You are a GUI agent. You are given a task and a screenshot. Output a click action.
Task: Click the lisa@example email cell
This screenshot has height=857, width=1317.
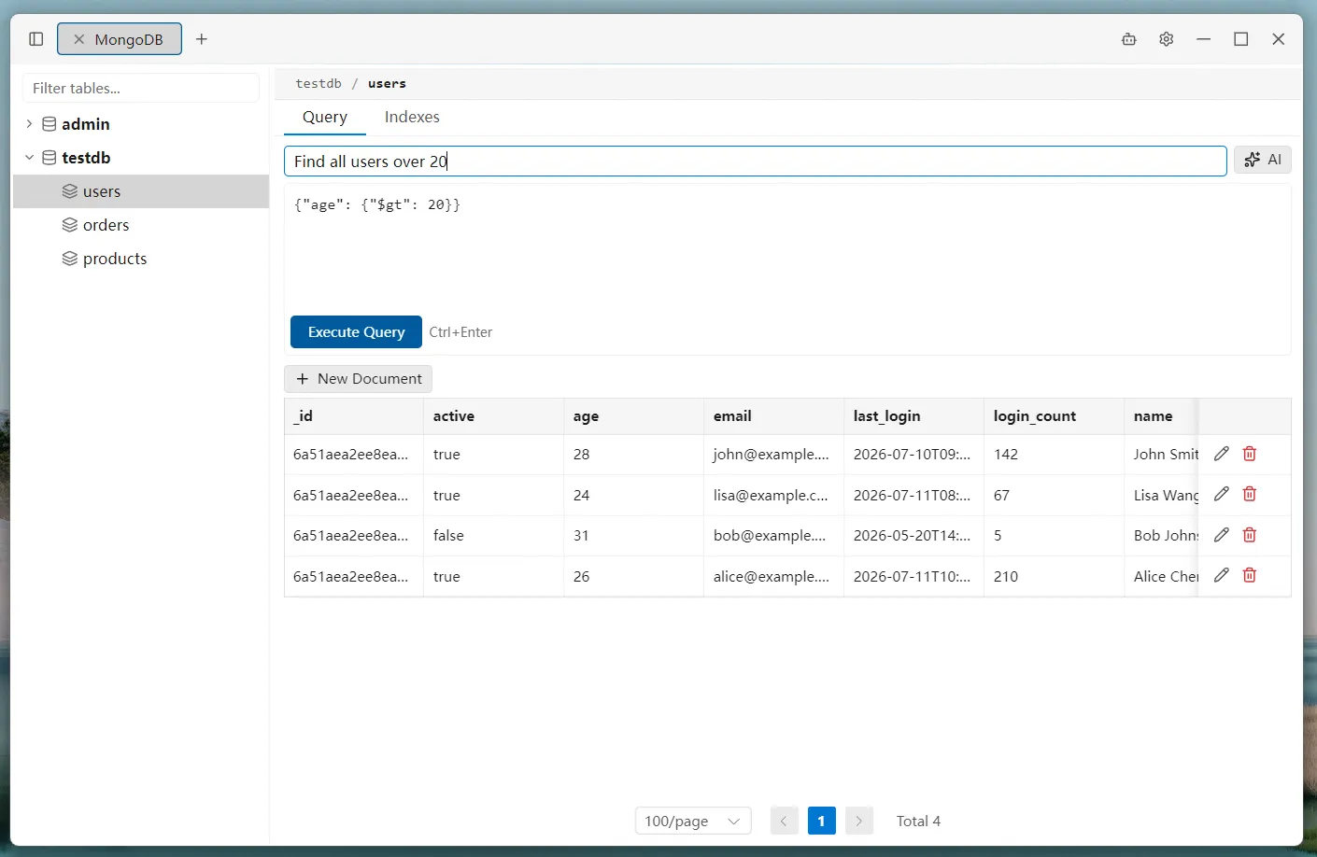pos(774,495)
